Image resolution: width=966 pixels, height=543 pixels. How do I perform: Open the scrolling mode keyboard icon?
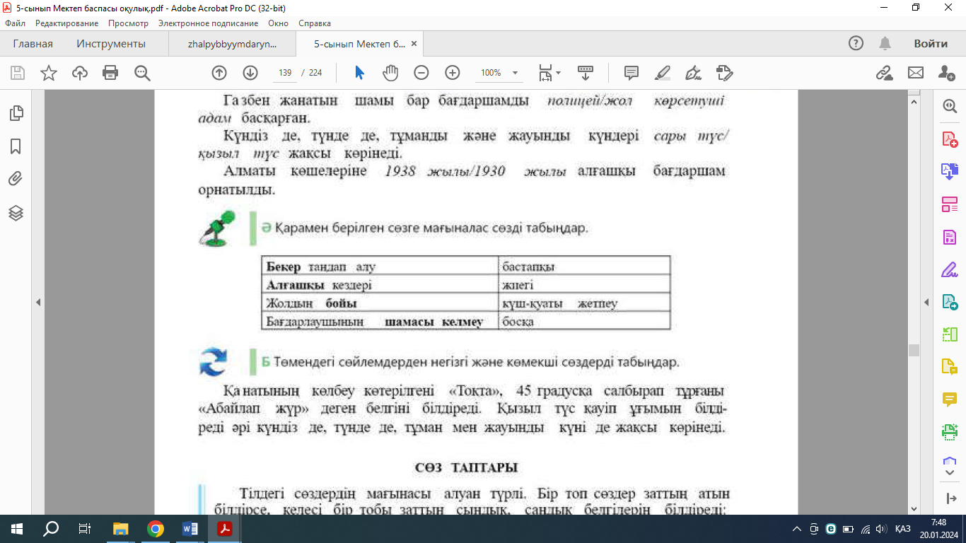(586, 73)
